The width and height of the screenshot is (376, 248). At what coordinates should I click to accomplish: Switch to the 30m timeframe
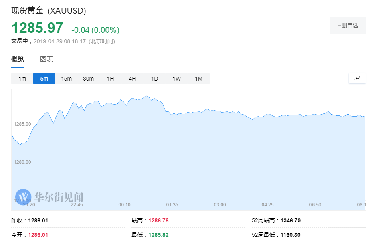tap(88, 79)
